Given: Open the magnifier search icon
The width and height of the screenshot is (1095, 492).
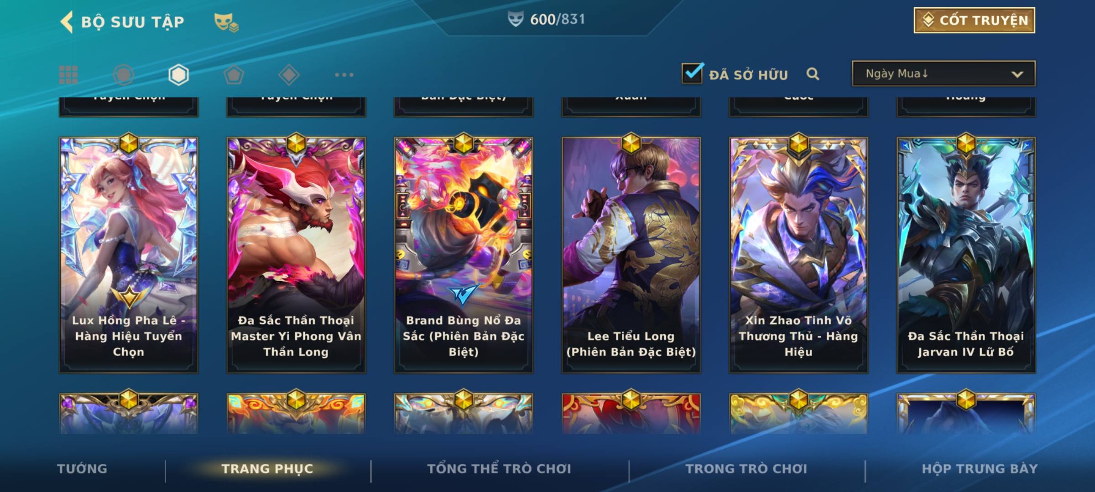Looking at the screenshot, I should point(813,74).
